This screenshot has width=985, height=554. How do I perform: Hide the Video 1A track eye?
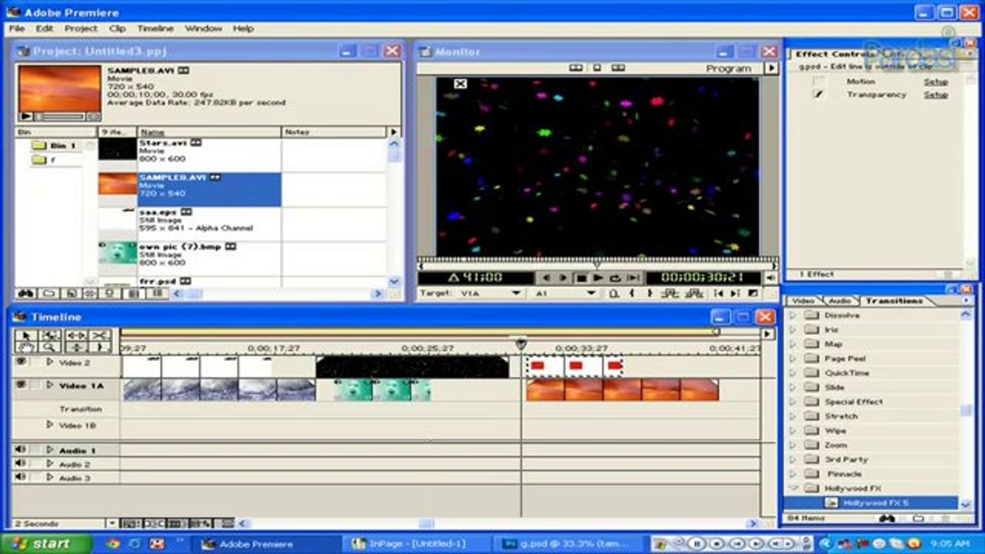21,385
